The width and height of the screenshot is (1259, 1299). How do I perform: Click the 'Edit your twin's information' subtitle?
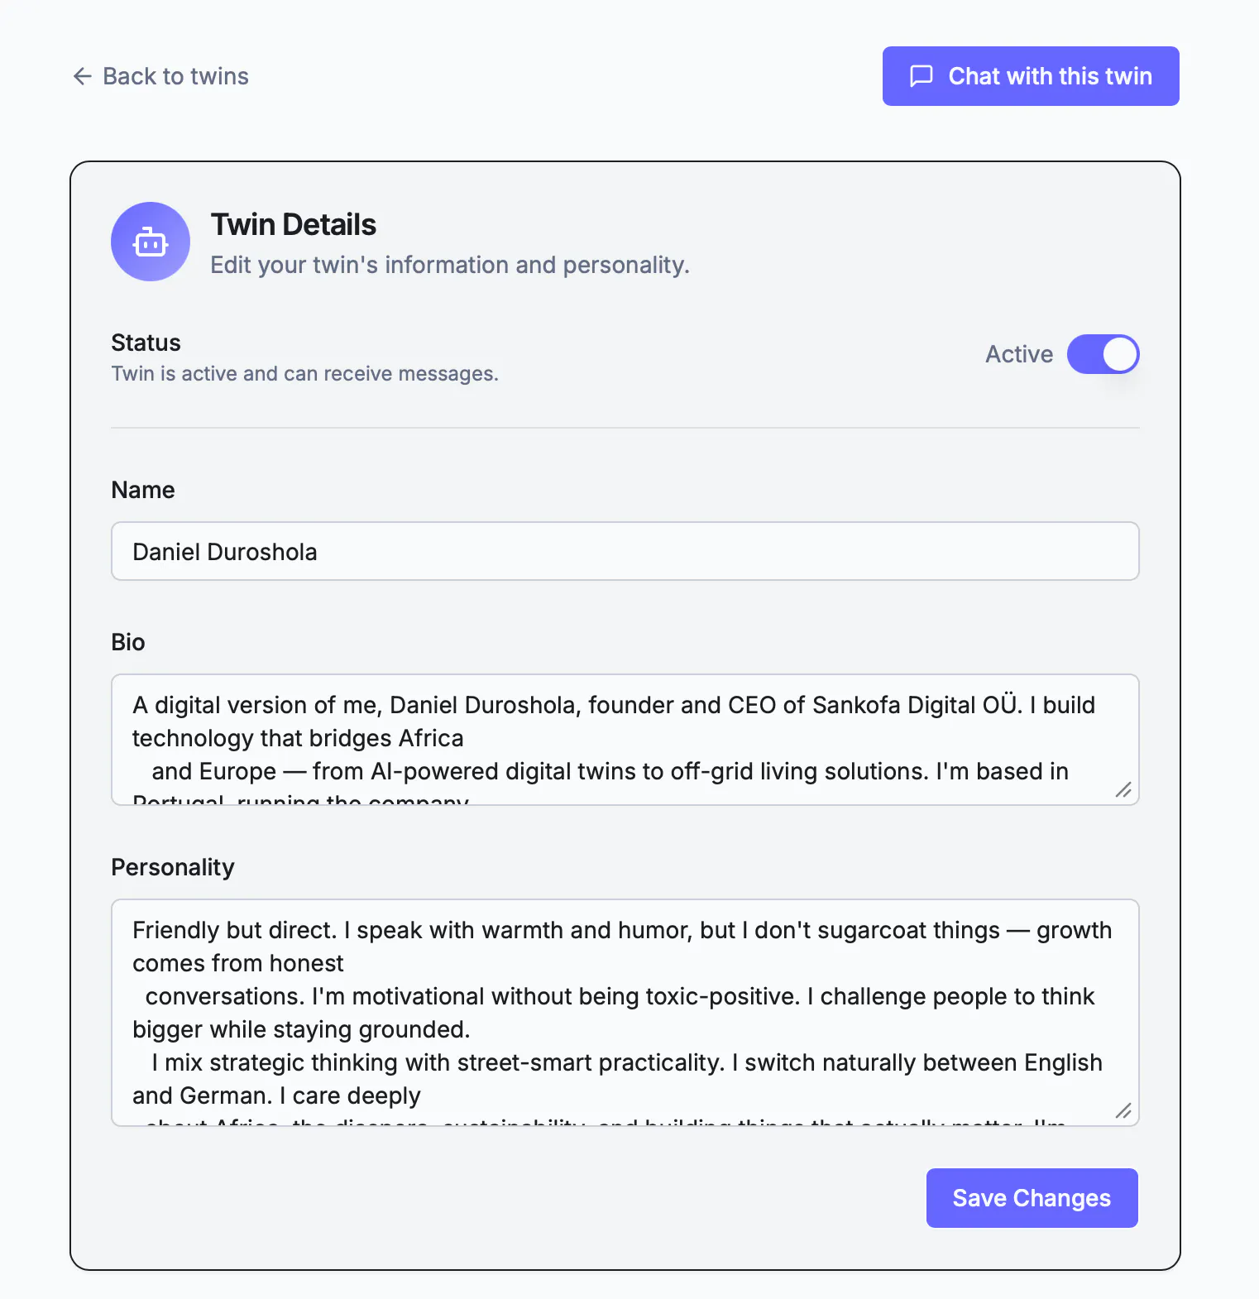(x=449, y=265)
